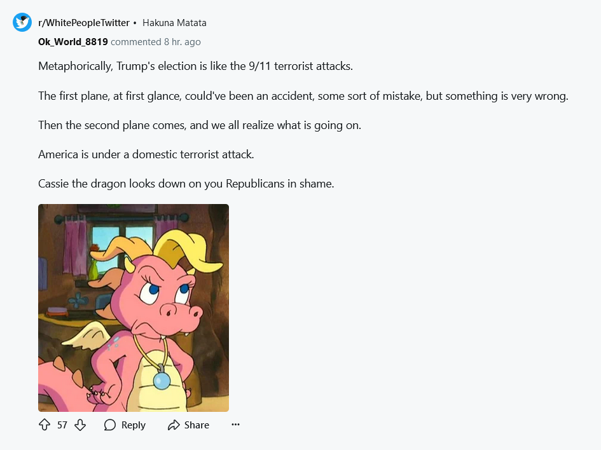
Task: Open the three-dot more options menu
Action: (x=235, y=425)
